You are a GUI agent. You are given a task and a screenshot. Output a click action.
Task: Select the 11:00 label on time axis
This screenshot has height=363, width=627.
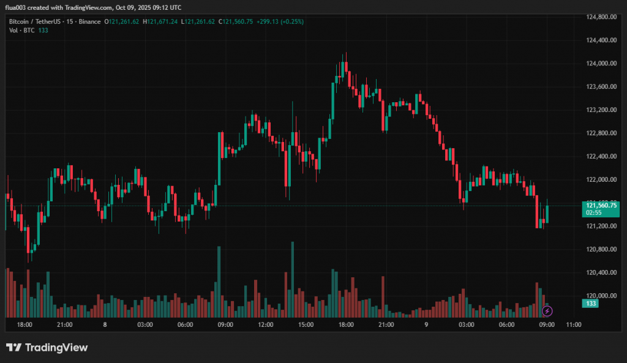[573, 324]
